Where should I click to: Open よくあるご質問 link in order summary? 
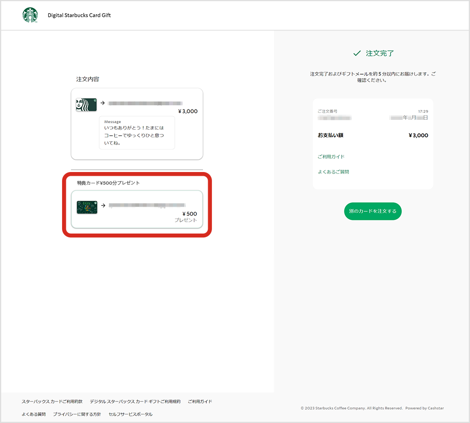(x=333, y=172)
